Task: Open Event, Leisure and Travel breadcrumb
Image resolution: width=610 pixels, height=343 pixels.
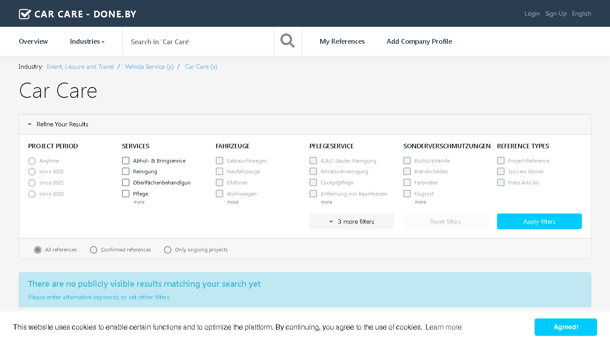Action: (80, 67)
